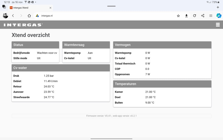Click the firmware versie footer text
Screen dimensions: 223x140
[111, 116]
